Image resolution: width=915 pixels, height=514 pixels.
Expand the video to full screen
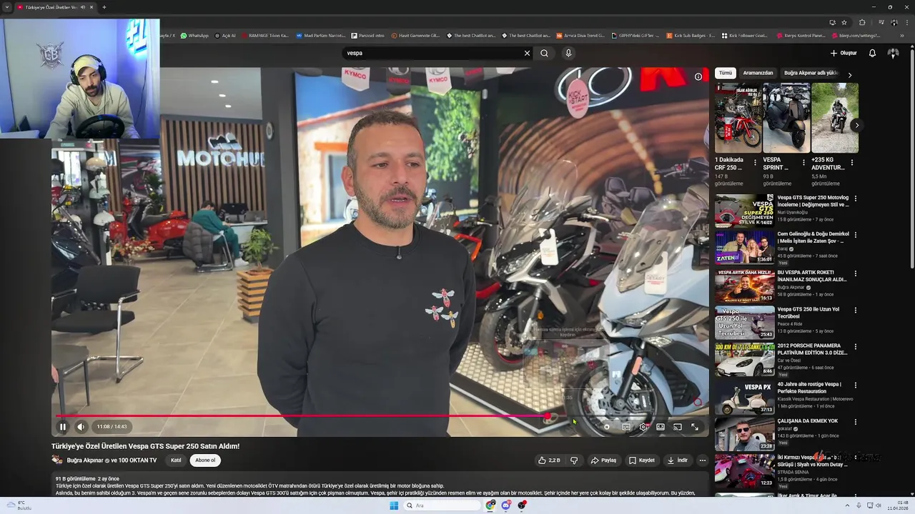(x=695, y=427)
